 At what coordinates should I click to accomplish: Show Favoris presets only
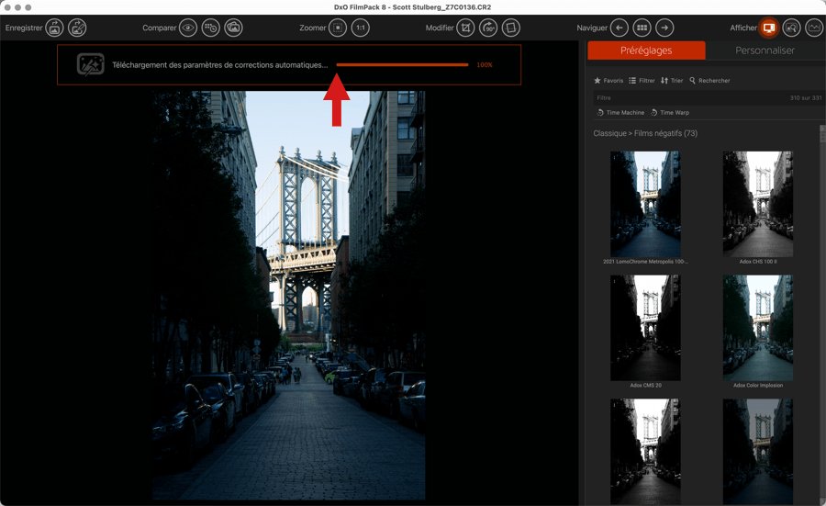608,81
